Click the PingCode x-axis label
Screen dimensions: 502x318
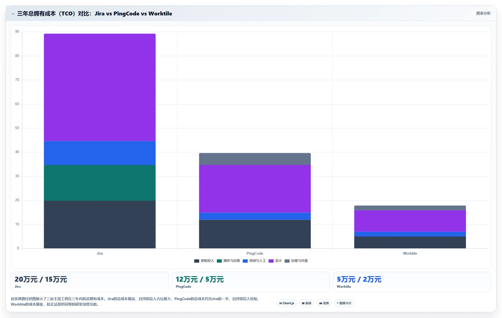pyautogui.click(x=255, y=253)
